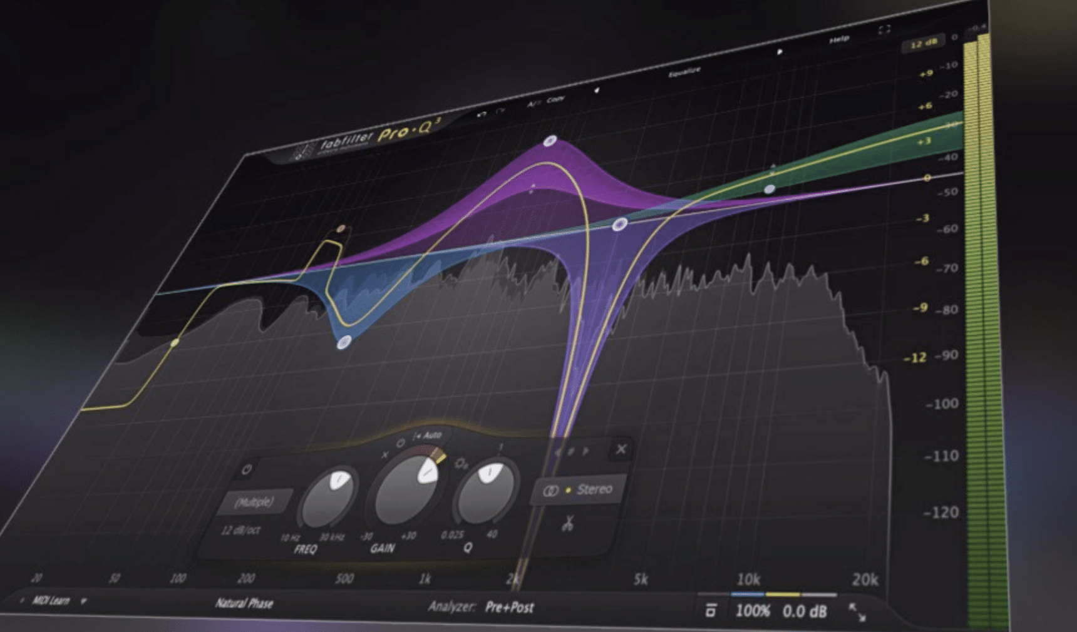Select the small orange band node above yellow curve

coord(341,229)
